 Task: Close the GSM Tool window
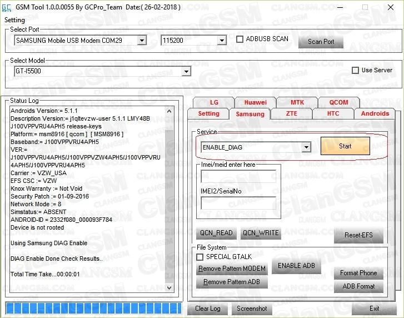pos(390,7)
